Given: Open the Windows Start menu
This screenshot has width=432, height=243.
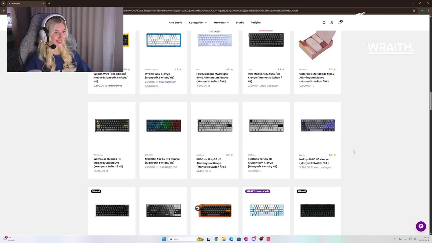Looking at the screenshot, I should 164,239.
